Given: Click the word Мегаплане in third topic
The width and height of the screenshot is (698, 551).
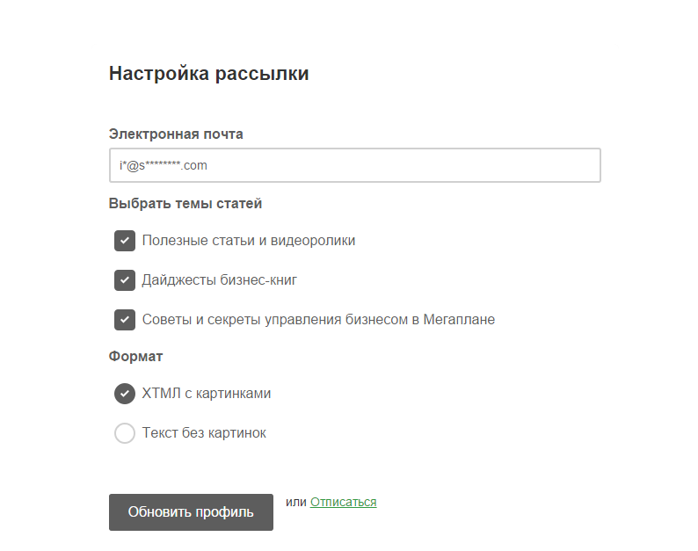Looking at the screenshot, I should (x=461, y=320).
